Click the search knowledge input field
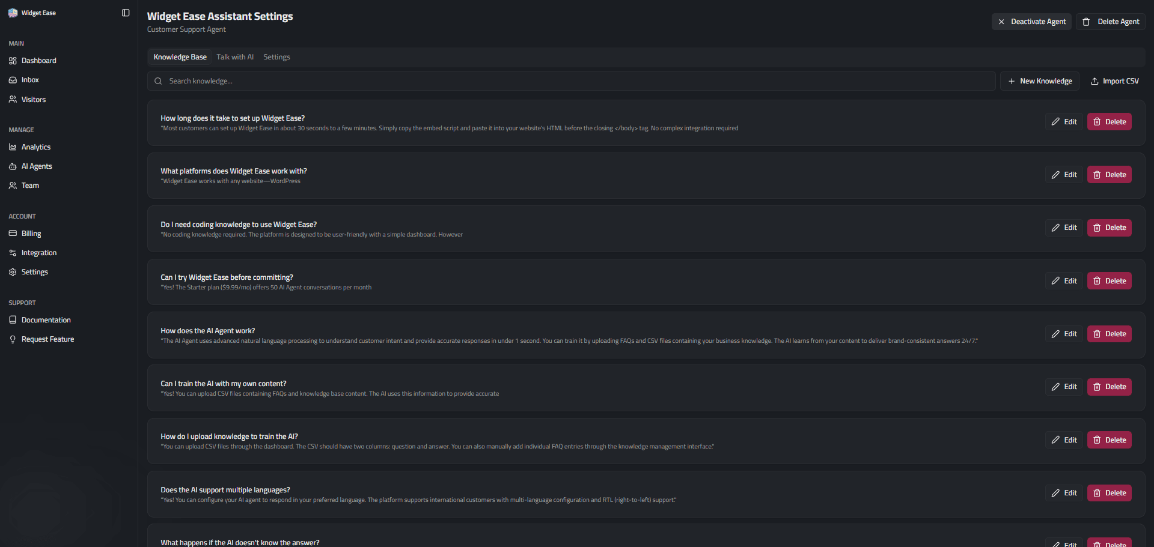 pos(421,80)
